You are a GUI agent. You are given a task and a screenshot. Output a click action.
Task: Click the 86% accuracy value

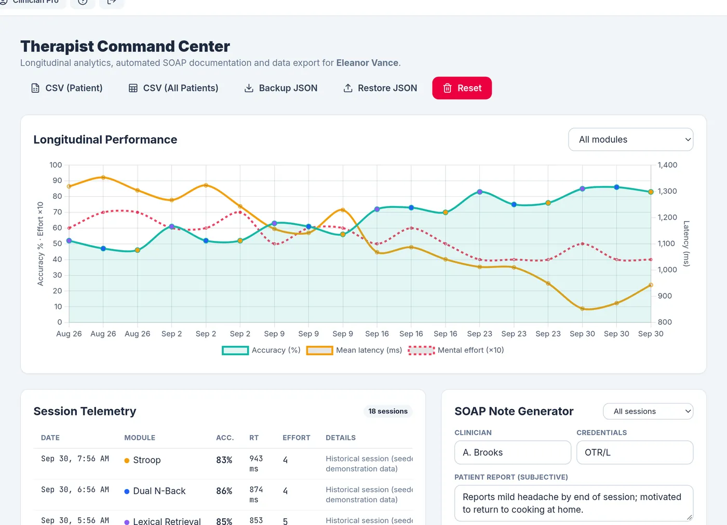pos(224,491)
